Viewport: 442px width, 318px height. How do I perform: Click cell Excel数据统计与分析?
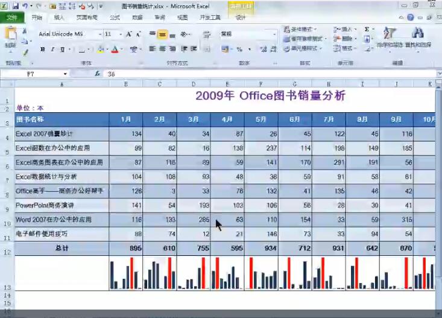point(62,177)
